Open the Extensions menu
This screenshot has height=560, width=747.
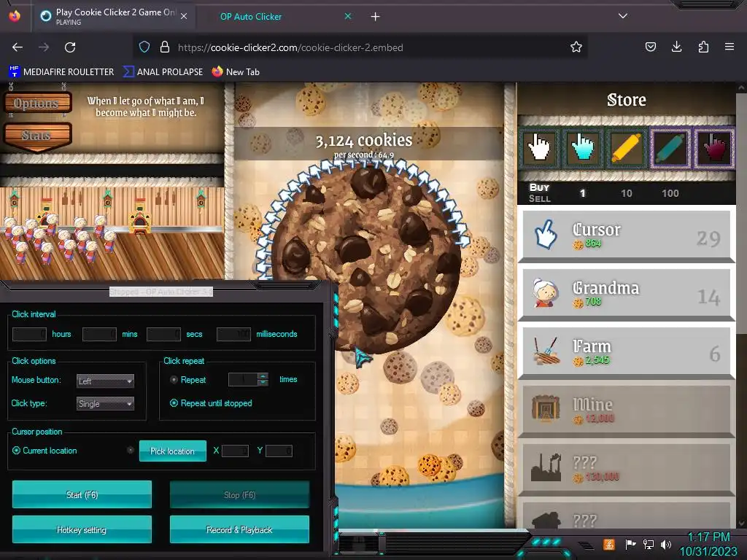[703, 47]
